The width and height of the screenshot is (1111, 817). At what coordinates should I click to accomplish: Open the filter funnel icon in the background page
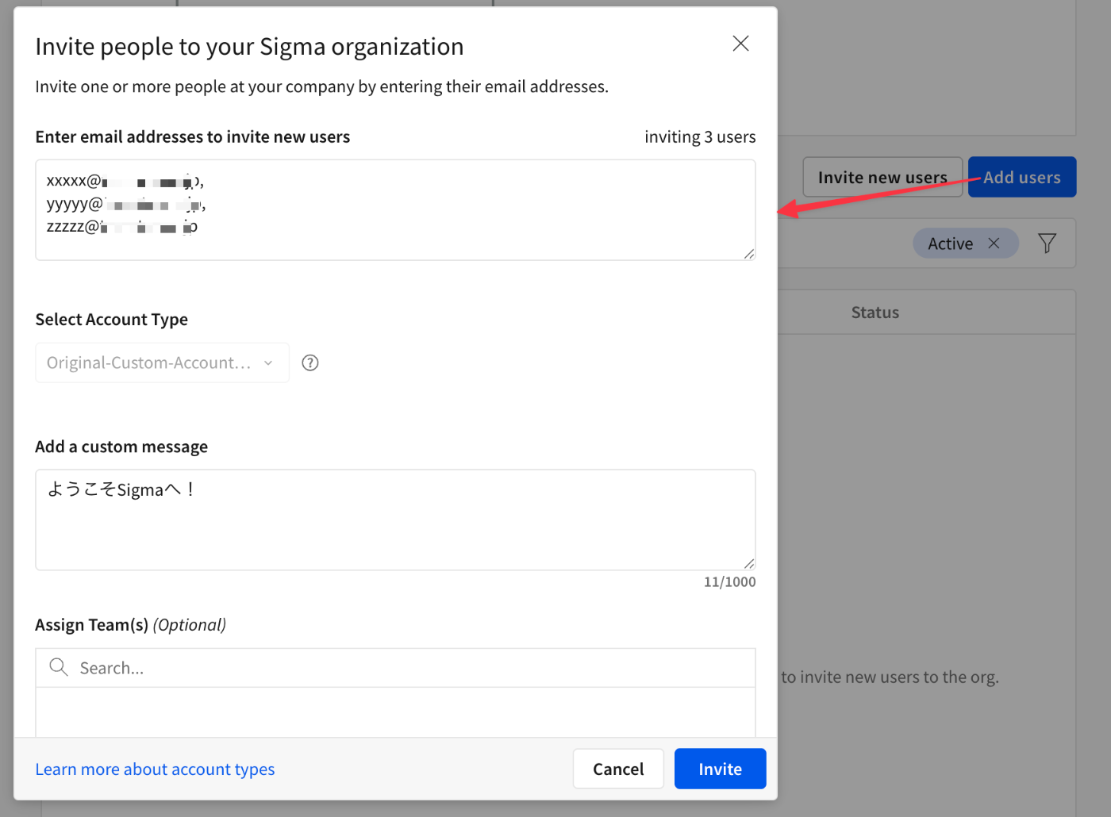[x=1047, y=244]
